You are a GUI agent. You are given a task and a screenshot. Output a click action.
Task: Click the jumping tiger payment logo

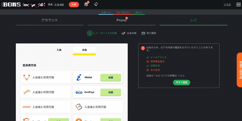coord(27,92)
